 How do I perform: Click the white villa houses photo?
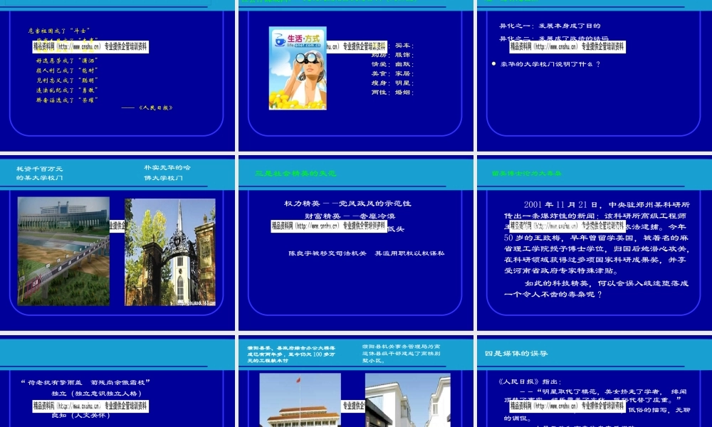(x=408, y=400)
